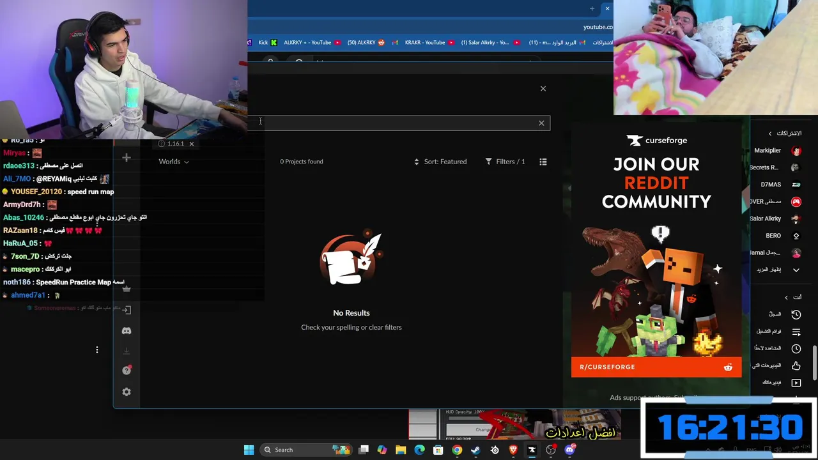Open Filters / 1 panel
Screen dimensions: 818x460
click(505, 162)
